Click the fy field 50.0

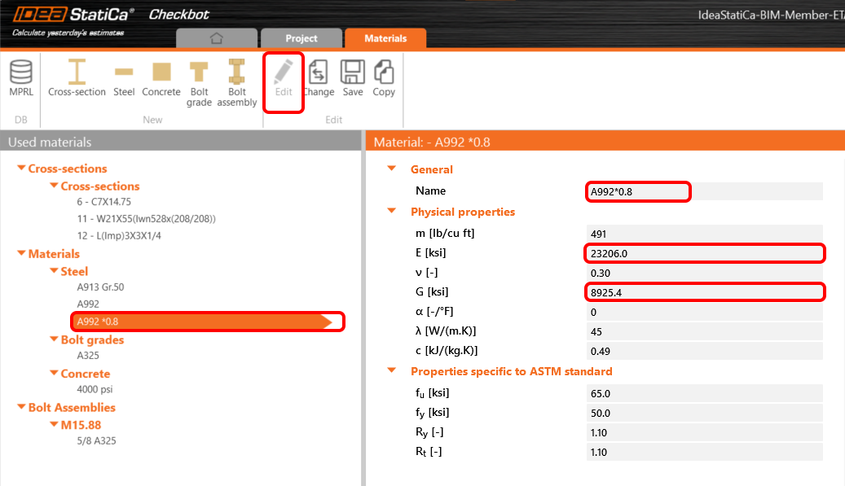tap(704, 413)
